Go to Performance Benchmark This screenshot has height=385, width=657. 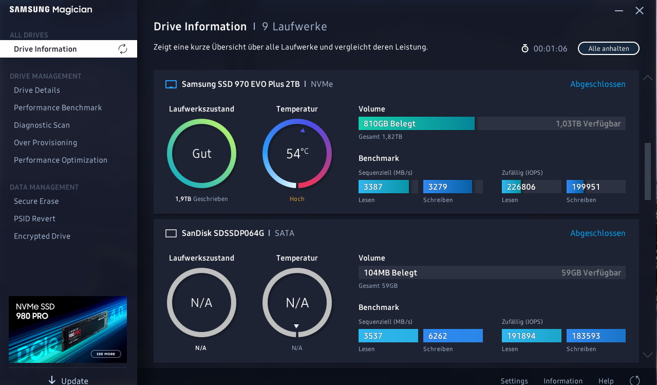click(58, 107)
